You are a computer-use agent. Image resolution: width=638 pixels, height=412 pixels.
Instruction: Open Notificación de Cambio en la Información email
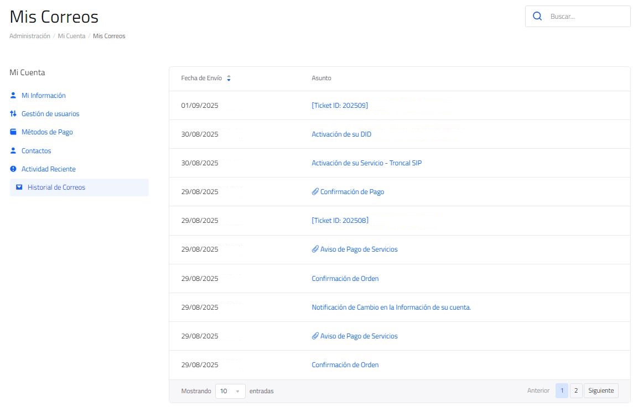click(x=391, y=307)
